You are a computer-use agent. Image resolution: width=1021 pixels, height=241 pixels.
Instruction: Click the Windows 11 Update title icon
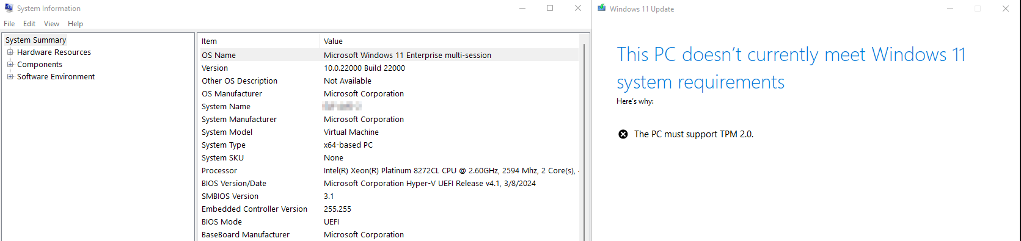(x=602, y=8)
